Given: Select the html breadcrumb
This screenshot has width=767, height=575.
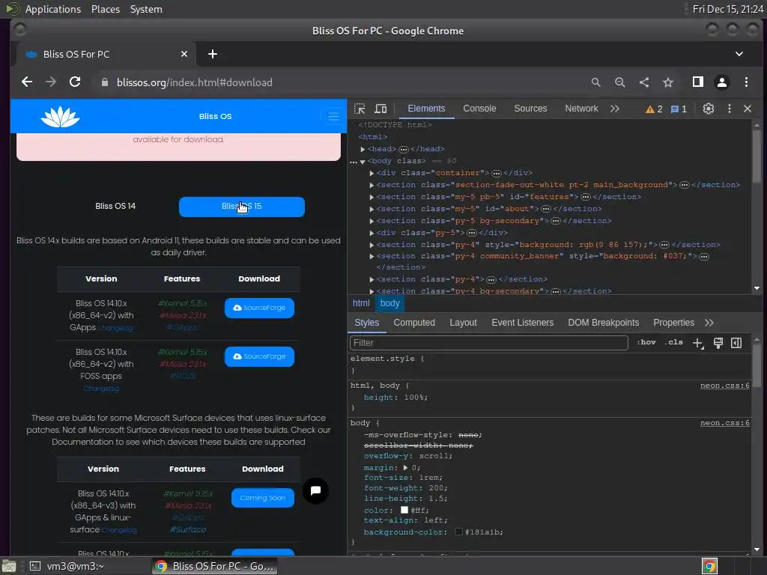Looking at the screenshot, I should [361, 303].
